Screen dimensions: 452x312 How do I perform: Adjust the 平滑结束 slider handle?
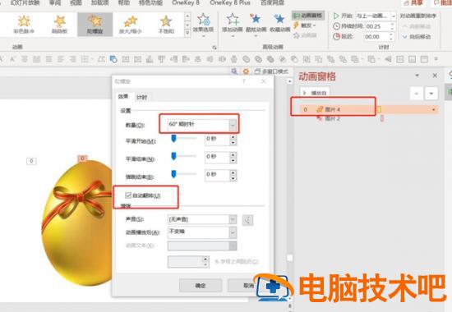173,156
